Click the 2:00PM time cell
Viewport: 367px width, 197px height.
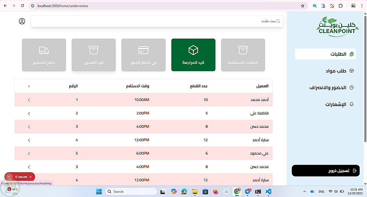[143, 113]
